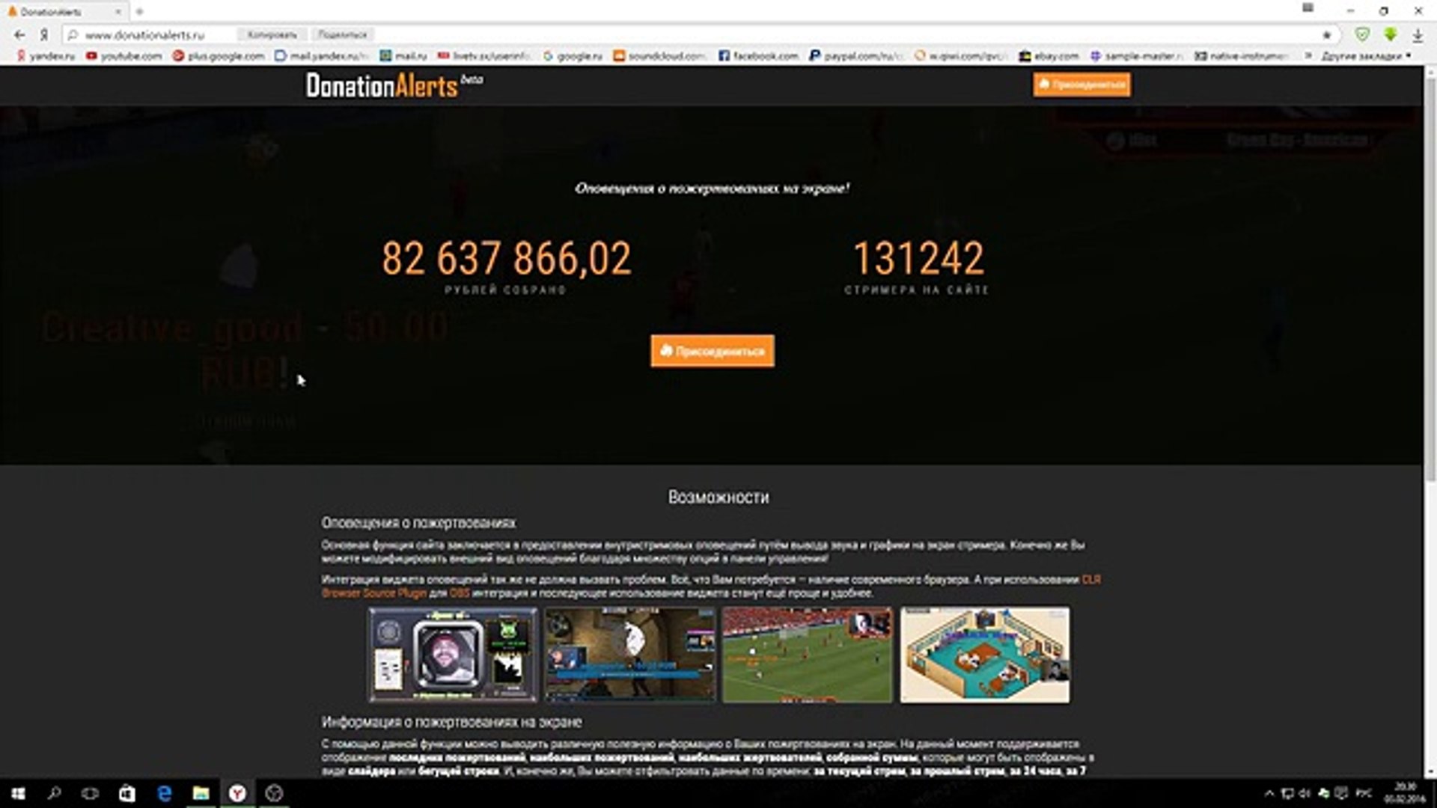Open the OBS taskbar icon
The width and height of the screenshot is (1437, 808).
[274, 793]
